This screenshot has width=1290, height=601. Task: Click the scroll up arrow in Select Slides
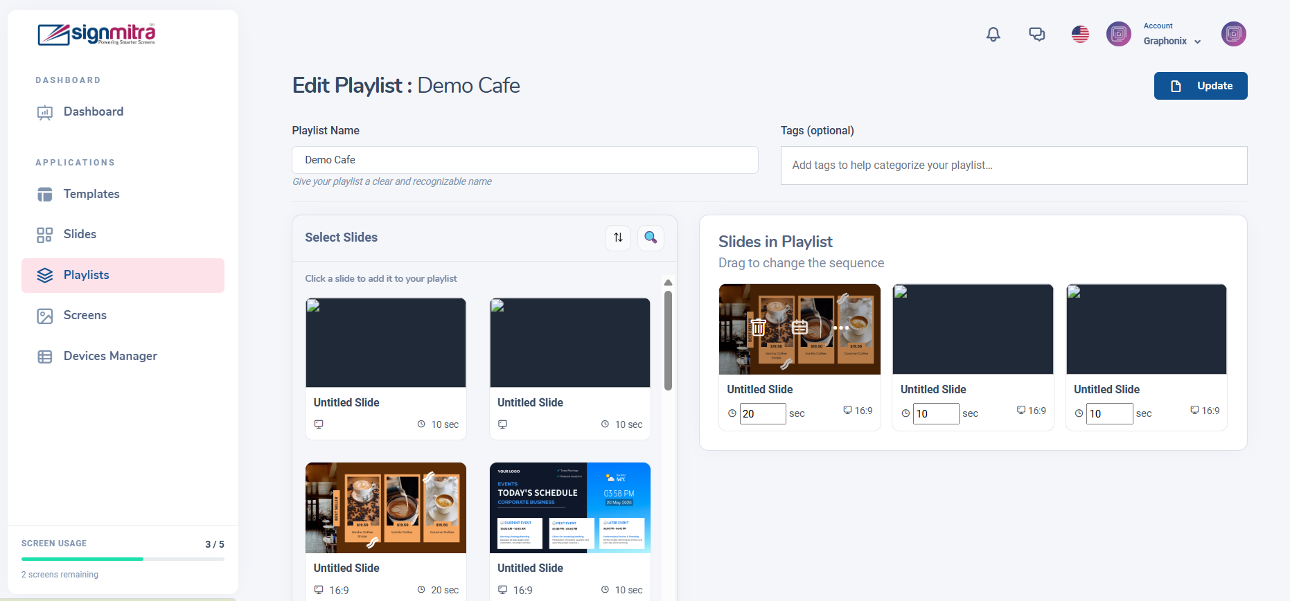tap(668, 282)
